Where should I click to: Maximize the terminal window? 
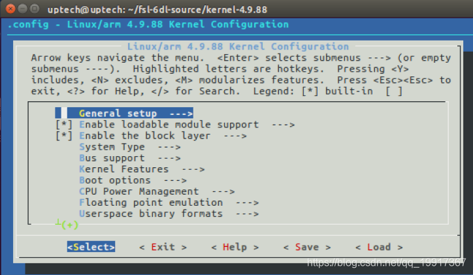click(x=35, y=8)
